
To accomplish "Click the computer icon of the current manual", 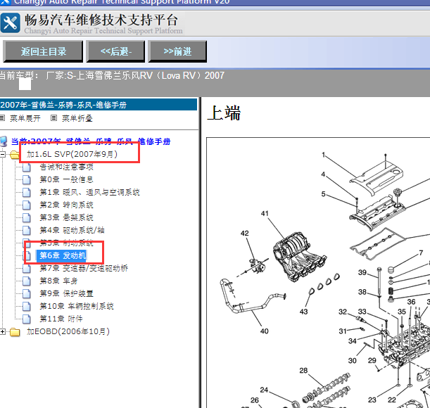I will (x=4, y=141).
